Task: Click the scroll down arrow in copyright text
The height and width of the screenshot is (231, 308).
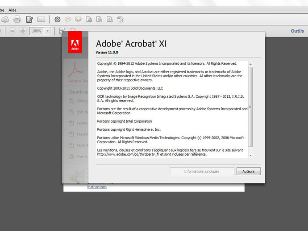Action: pos(250,155)
